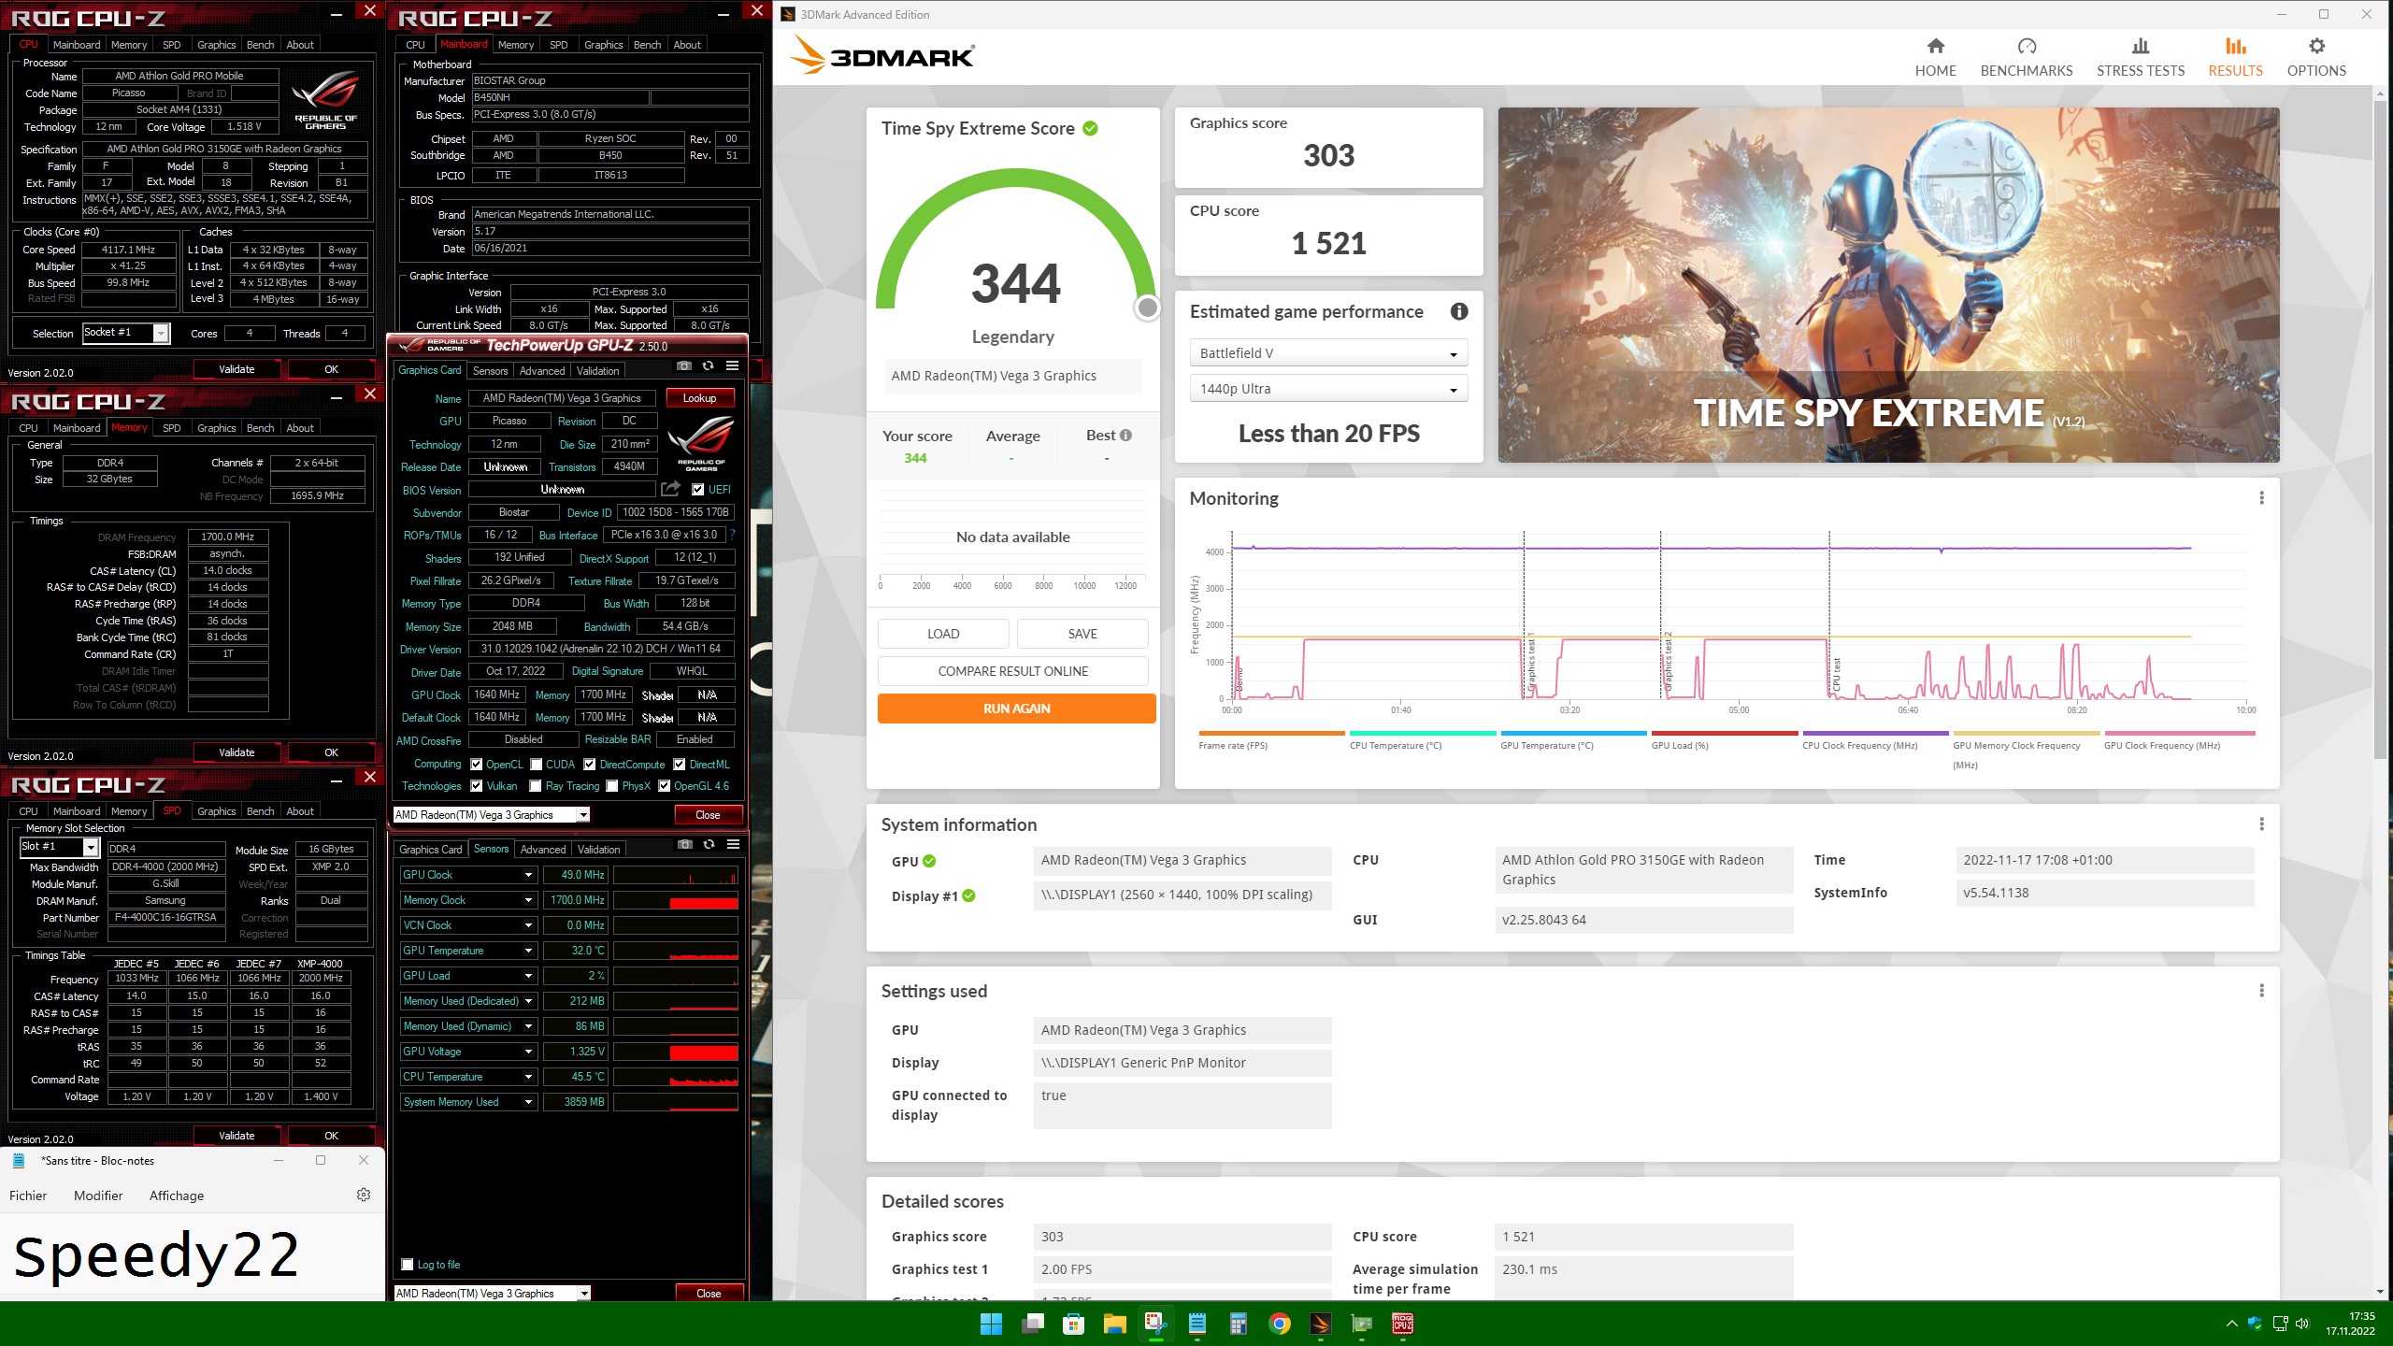Screen dimensions: 2393x1346
Task: Open the Battlefield V game dropdown
Action: tap(1328, 353)
